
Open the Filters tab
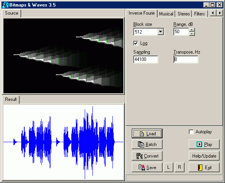[x=200, y=14]
